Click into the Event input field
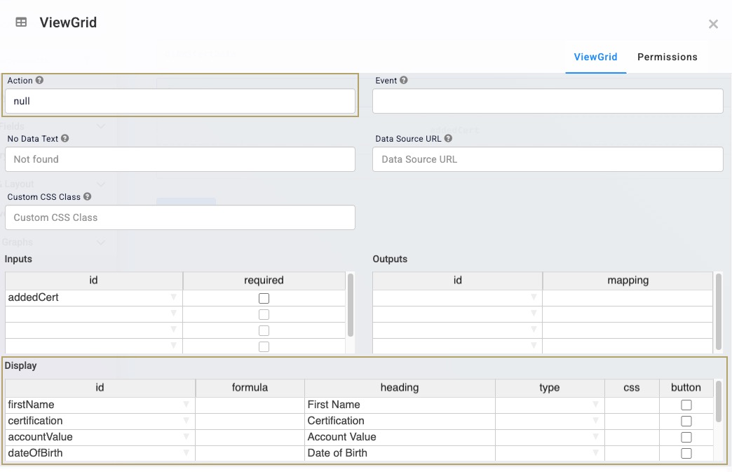This screenshot has width=732, height=472. [548, 101]
